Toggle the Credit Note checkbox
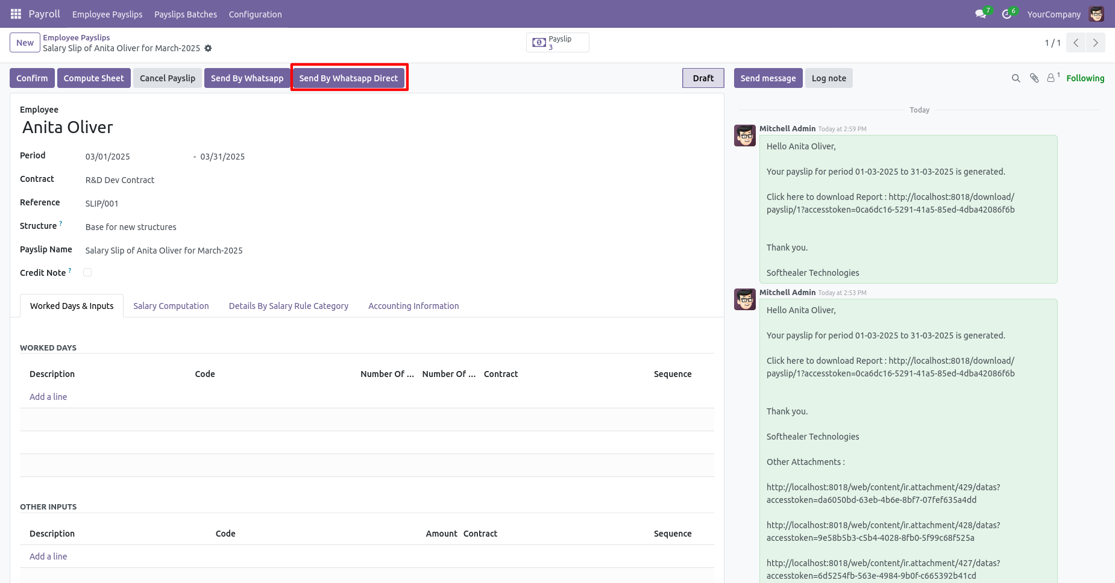Image resolution: width=1115 pixels, height=583 pixels. point(87,272)
